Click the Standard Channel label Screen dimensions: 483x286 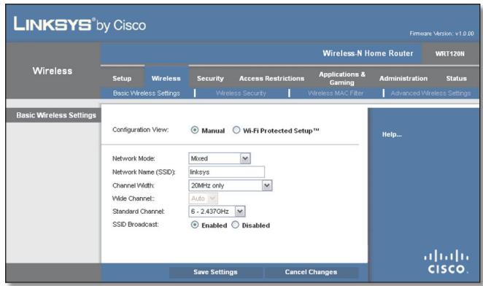139,212
